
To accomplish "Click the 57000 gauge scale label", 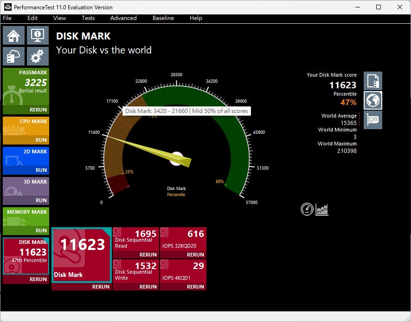I will point(251,202).
